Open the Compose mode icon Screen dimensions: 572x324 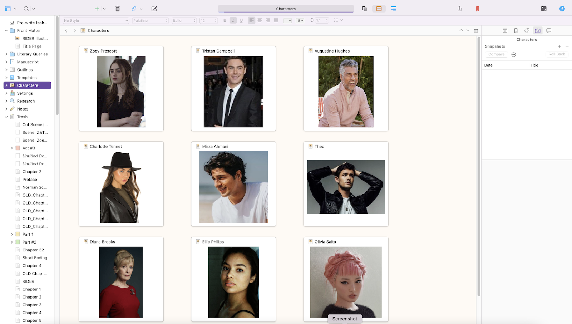(x=543, y=9)
